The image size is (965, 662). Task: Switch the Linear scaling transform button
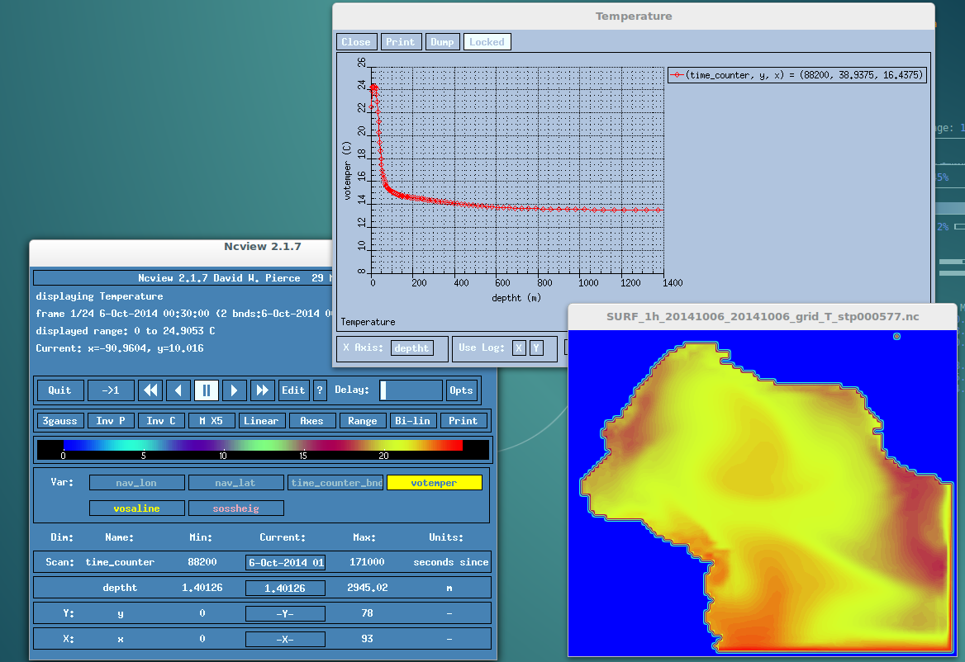[261, 421]
